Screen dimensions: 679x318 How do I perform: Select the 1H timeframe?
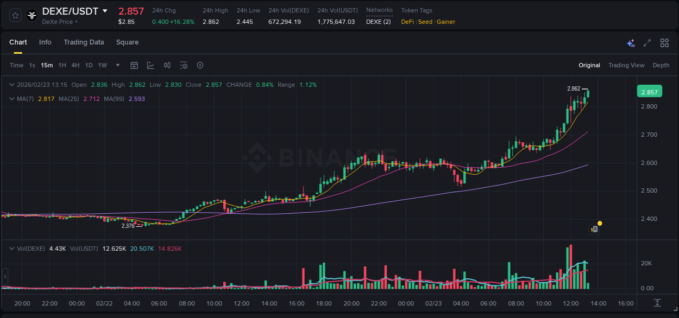(x=61, y=65)
